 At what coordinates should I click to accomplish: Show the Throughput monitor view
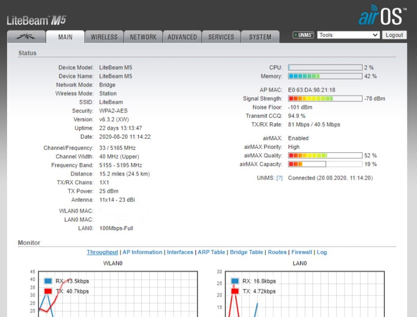[102, 252]
